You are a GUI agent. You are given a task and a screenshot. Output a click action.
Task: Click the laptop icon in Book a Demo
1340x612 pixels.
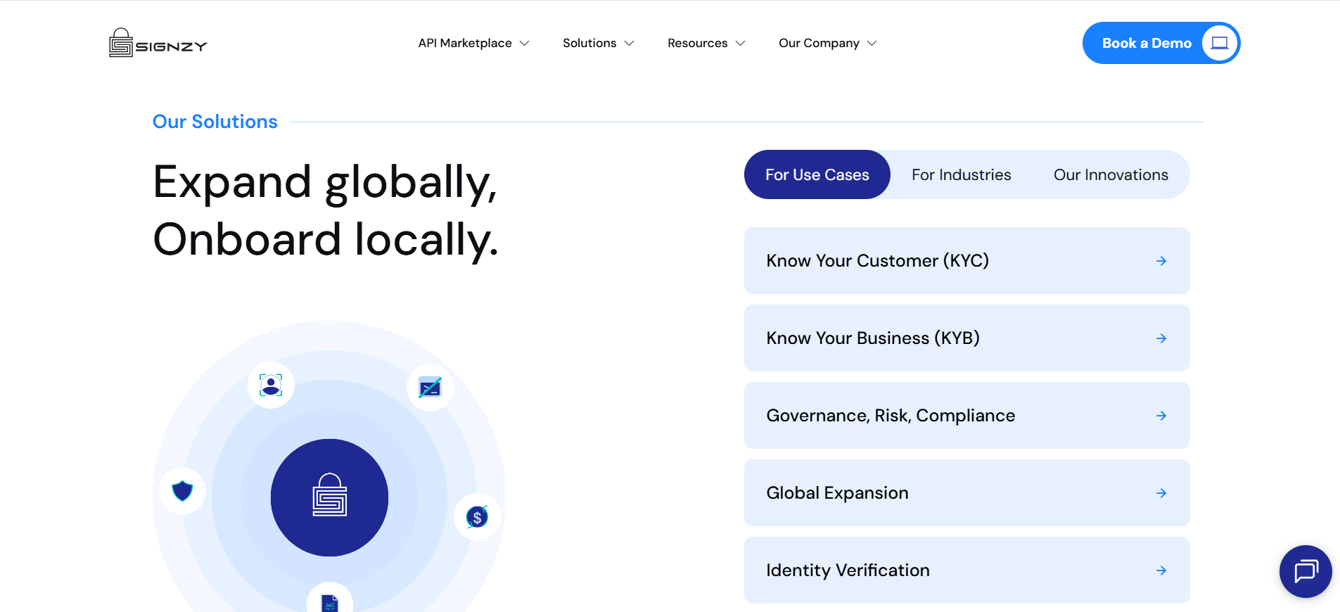tap(1220, 43)
